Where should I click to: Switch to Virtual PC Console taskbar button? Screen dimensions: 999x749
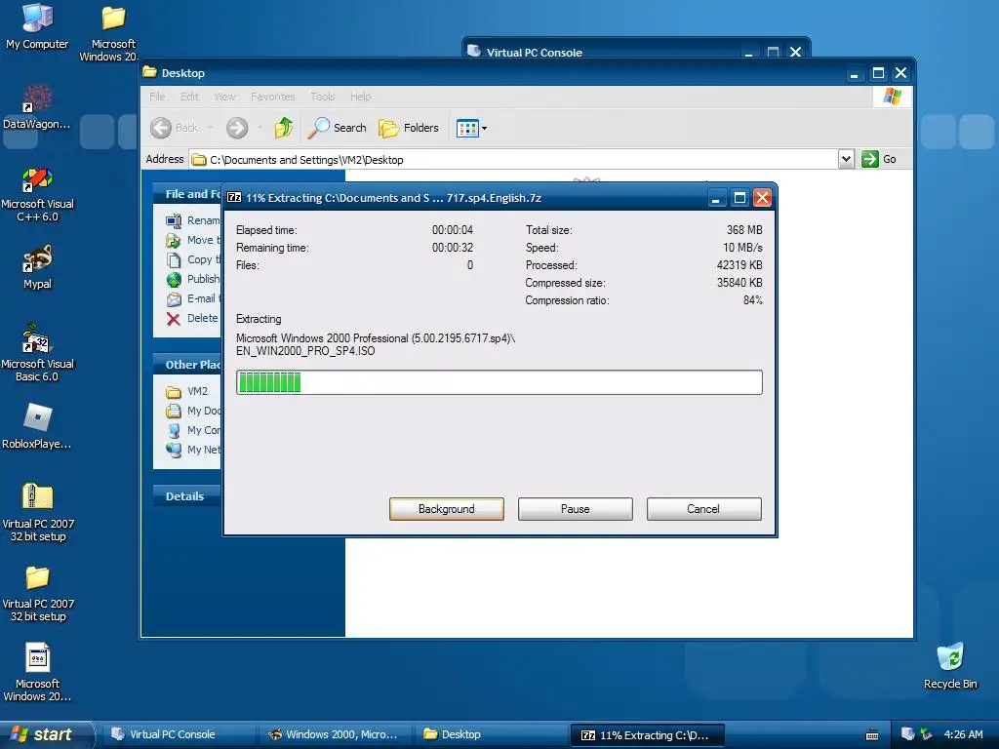tap(180, 734)
